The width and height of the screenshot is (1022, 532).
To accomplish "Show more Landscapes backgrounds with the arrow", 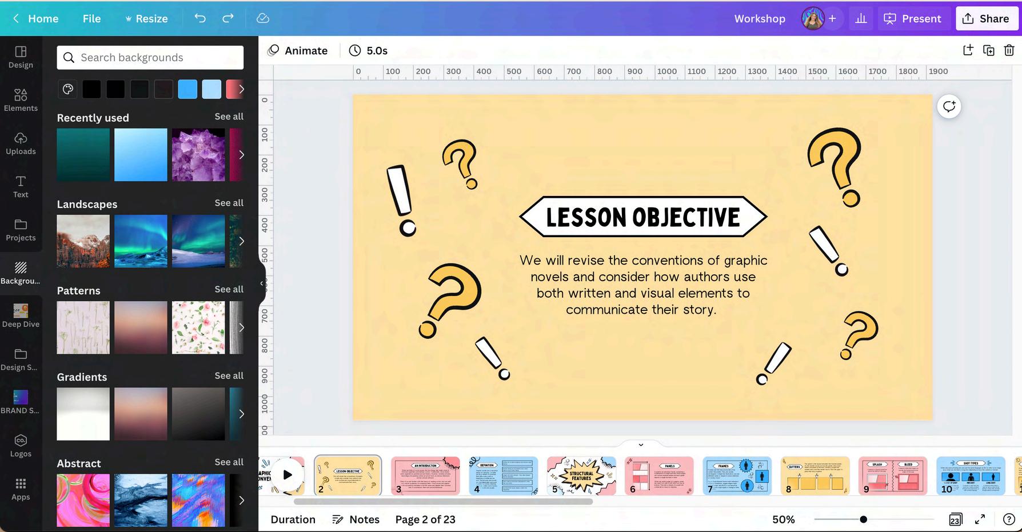I will tap(241, 241).
